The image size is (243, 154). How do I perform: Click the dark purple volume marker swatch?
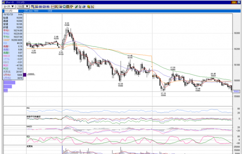coord(25,75)
